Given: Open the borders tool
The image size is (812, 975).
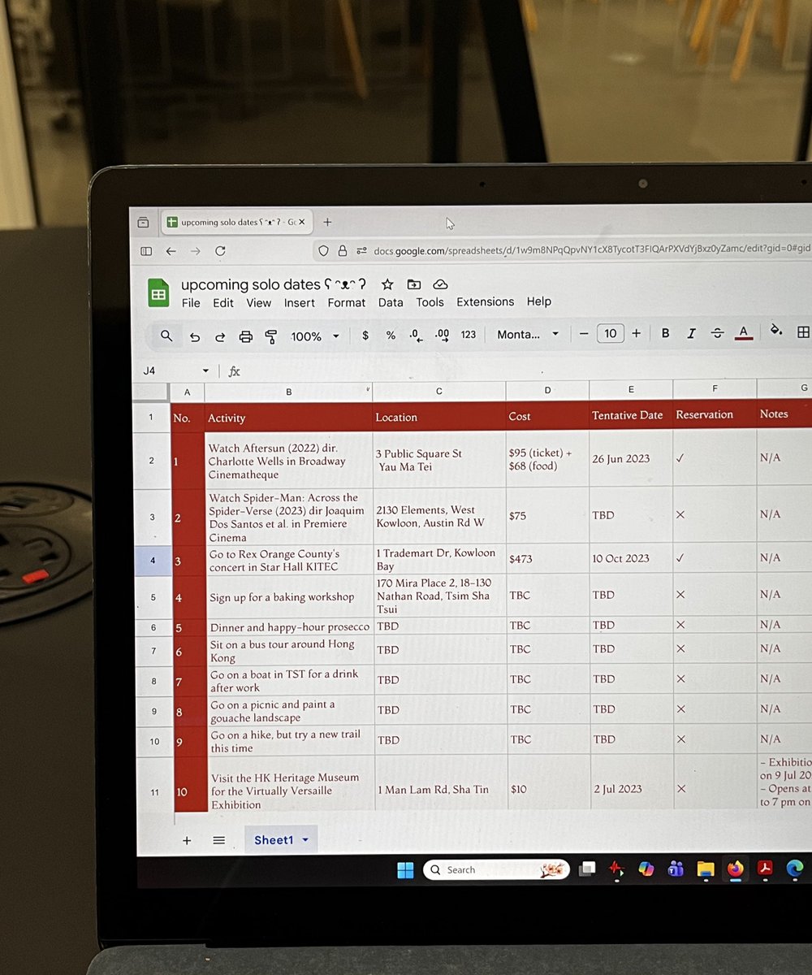Looking at the screenshot, I should pyautogui.click(x=803, y=331).
